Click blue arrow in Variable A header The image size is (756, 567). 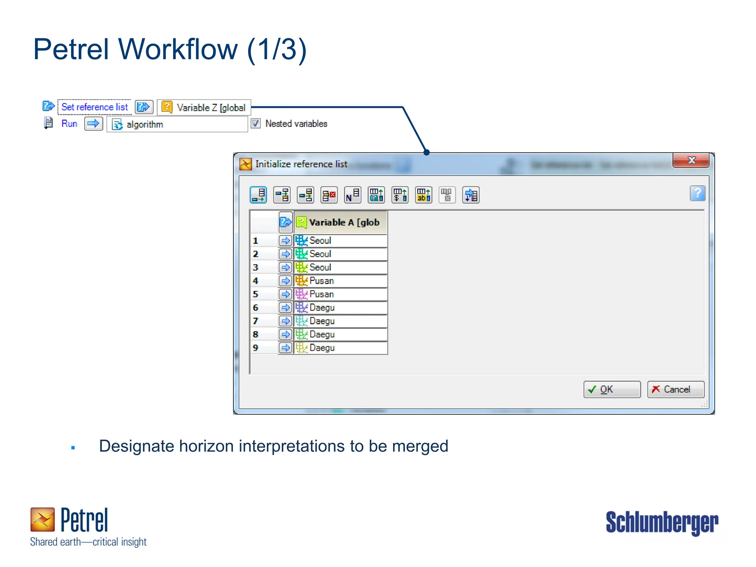tap(285, 222)
